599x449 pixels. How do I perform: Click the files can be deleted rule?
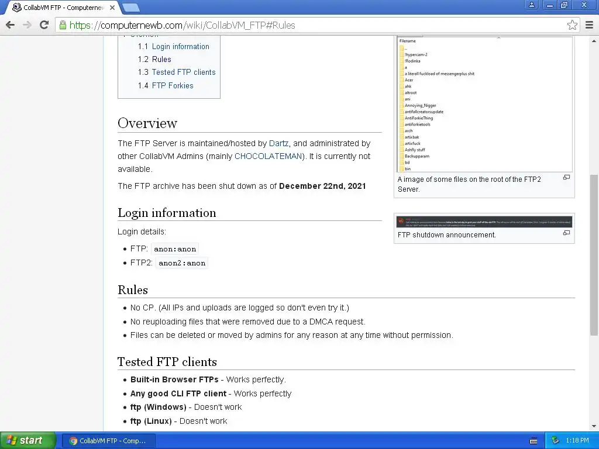[x=291, y=335]
